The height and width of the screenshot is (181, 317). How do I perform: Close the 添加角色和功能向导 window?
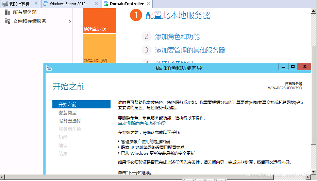click(x=305, y=67)
